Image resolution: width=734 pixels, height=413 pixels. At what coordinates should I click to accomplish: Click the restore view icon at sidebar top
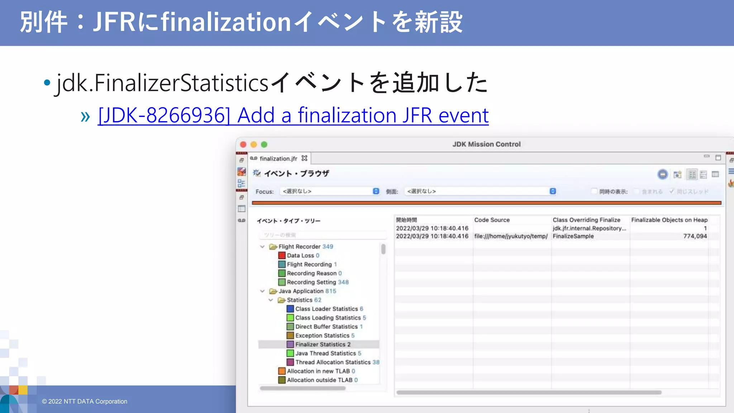(x=242, y=160)
